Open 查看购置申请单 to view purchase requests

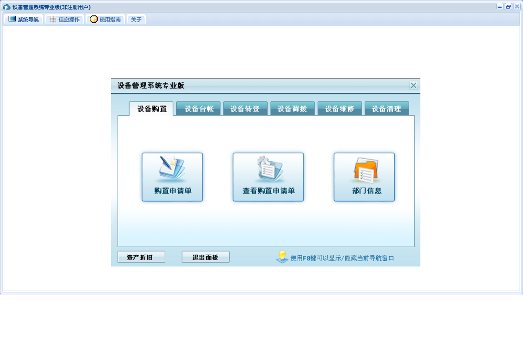[268, 177]
